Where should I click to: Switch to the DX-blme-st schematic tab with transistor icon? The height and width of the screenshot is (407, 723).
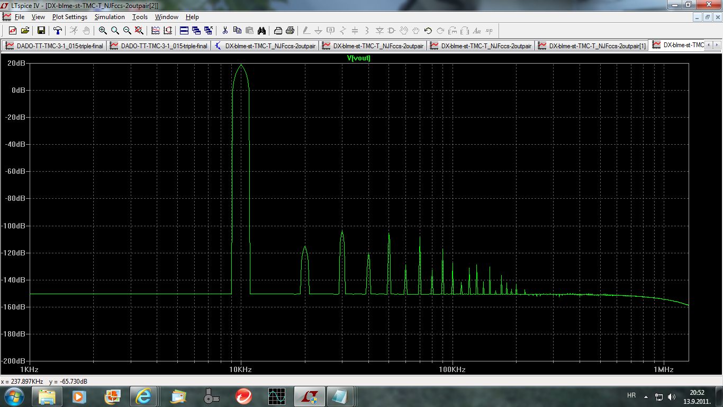click(265, 46)
